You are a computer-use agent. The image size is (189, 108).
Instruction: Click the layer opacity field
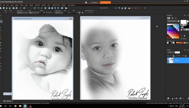click(177, 52)
